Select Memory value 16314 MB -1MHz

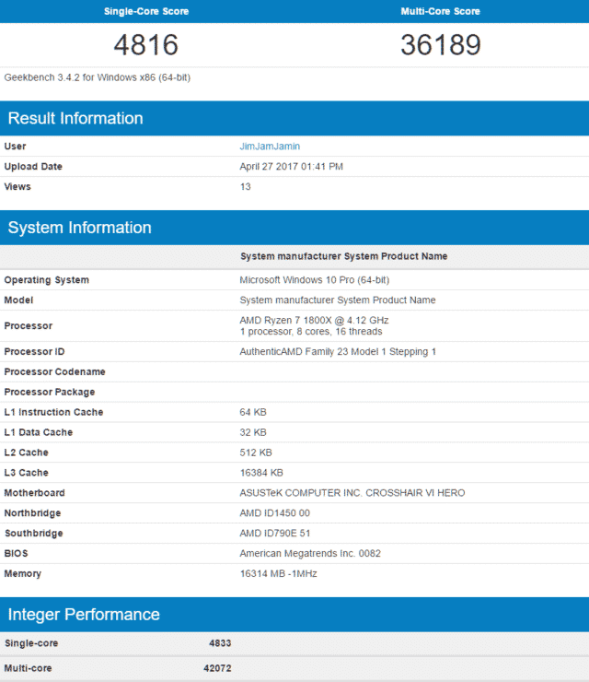click(x=279, y=573)
